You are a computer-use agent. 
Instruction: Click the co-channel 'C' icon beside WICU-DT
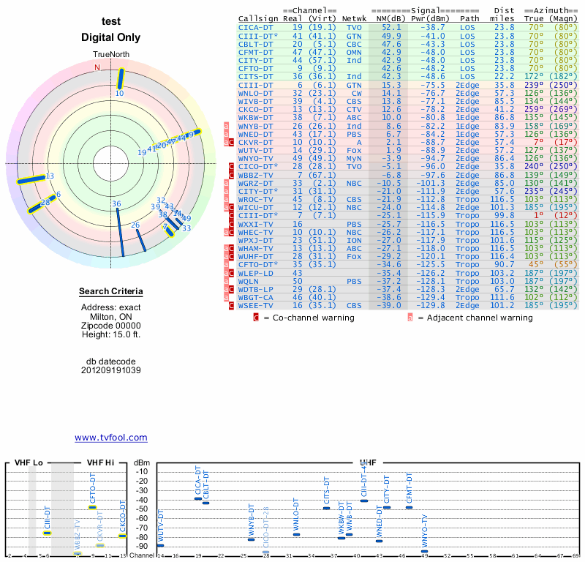pos(231,208)
